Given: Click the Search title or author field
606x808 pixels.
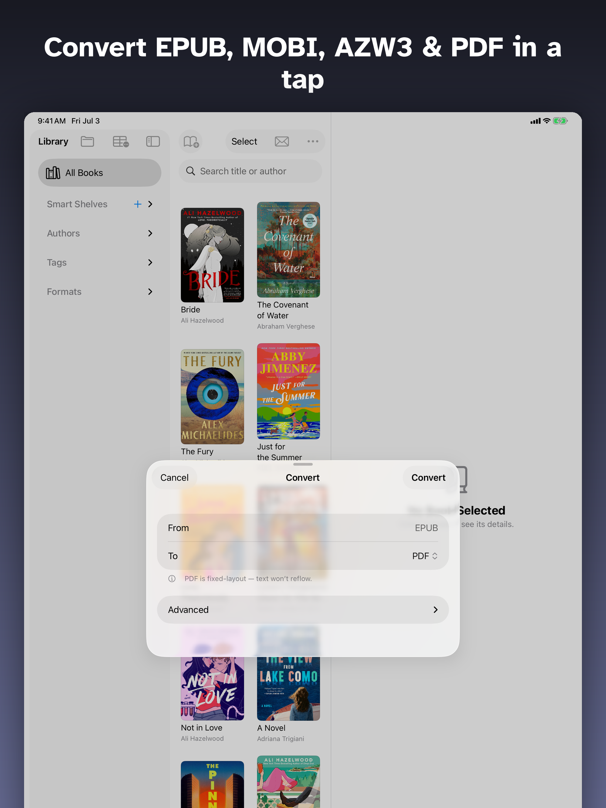Looking at the screenshot, I should (x=250, y=171).
